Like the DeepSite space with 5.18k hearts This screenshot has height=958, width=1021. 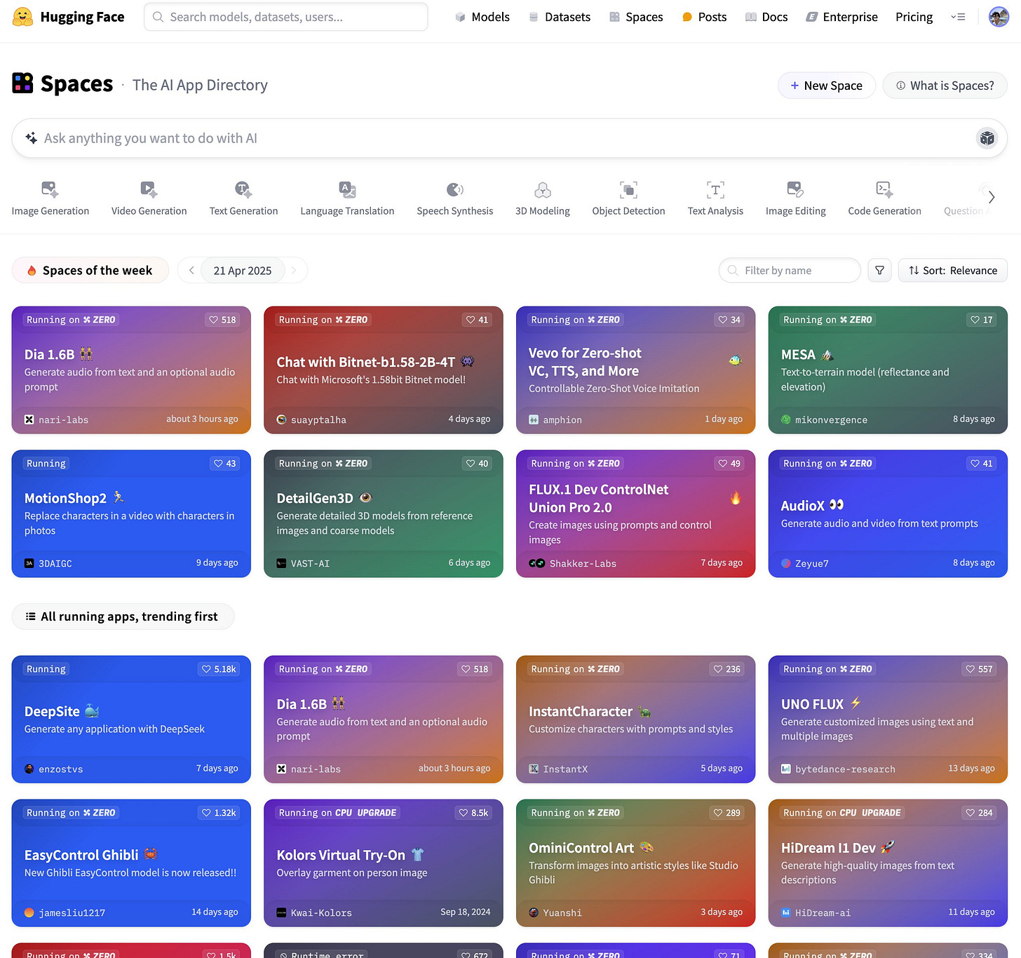coord(219,669)
